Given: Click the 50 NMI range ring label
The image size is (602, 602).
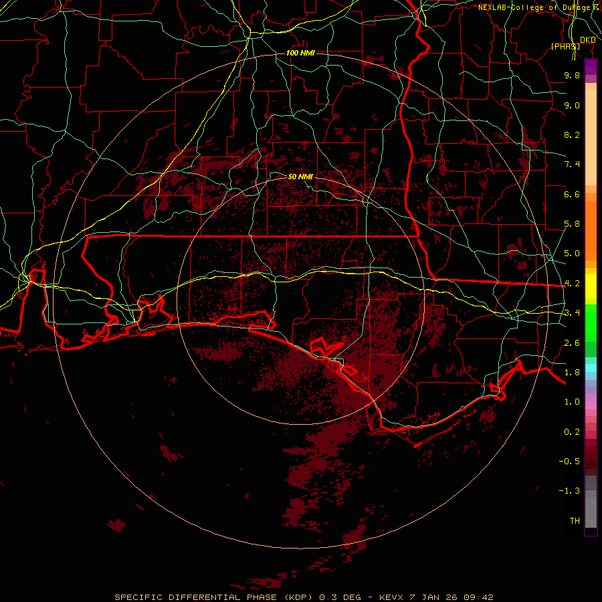Looking at the screenshot, I should click(300, 177).
